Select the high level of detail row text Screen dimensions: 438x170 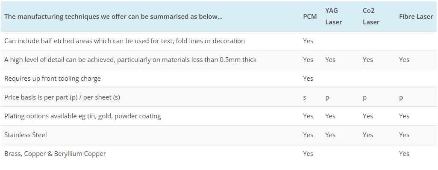(x=130, y=60)
